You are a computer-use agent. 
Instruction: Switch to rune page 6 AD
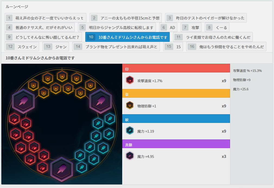click(x=168, y=27)
